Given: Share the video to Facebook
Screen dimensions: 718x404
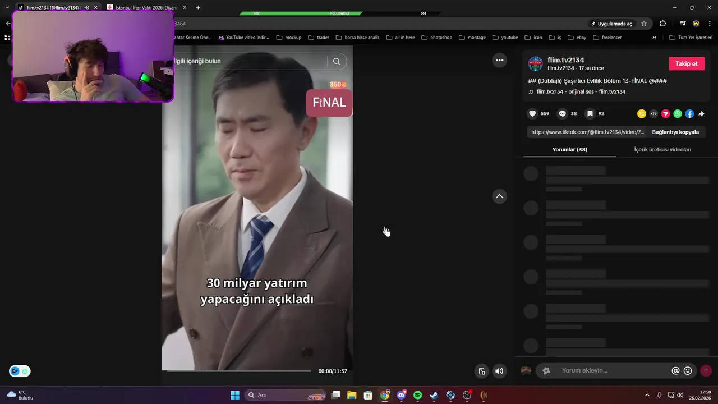Looking at the screenshot, I should pyautogui.click(x=689, y=113).
